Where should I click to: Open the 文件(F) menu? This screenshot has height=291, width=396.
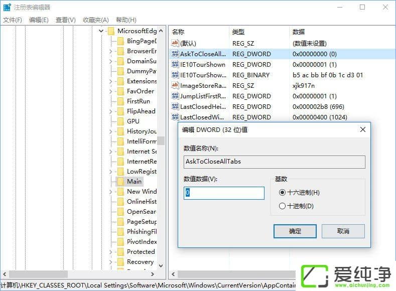tap(13, 20)
